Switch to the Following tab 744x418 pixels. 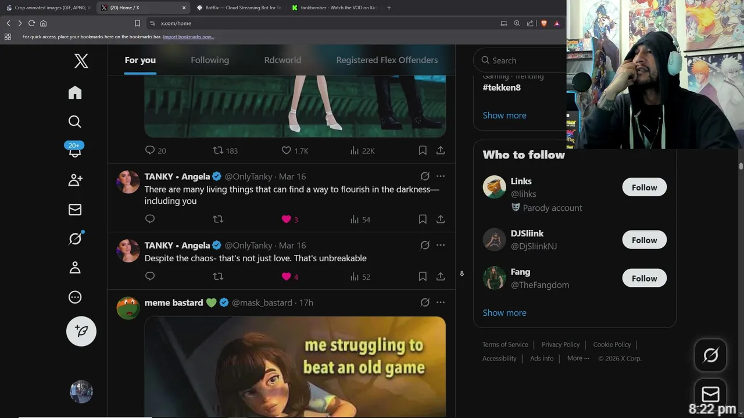point(210,60)
